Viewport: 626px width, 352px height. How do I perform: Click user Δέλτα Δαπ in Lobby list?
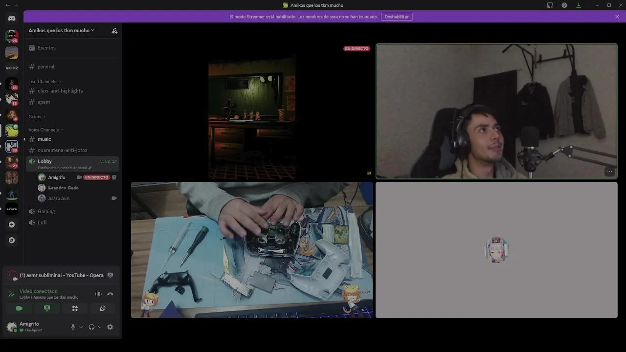tap(59, 198)
